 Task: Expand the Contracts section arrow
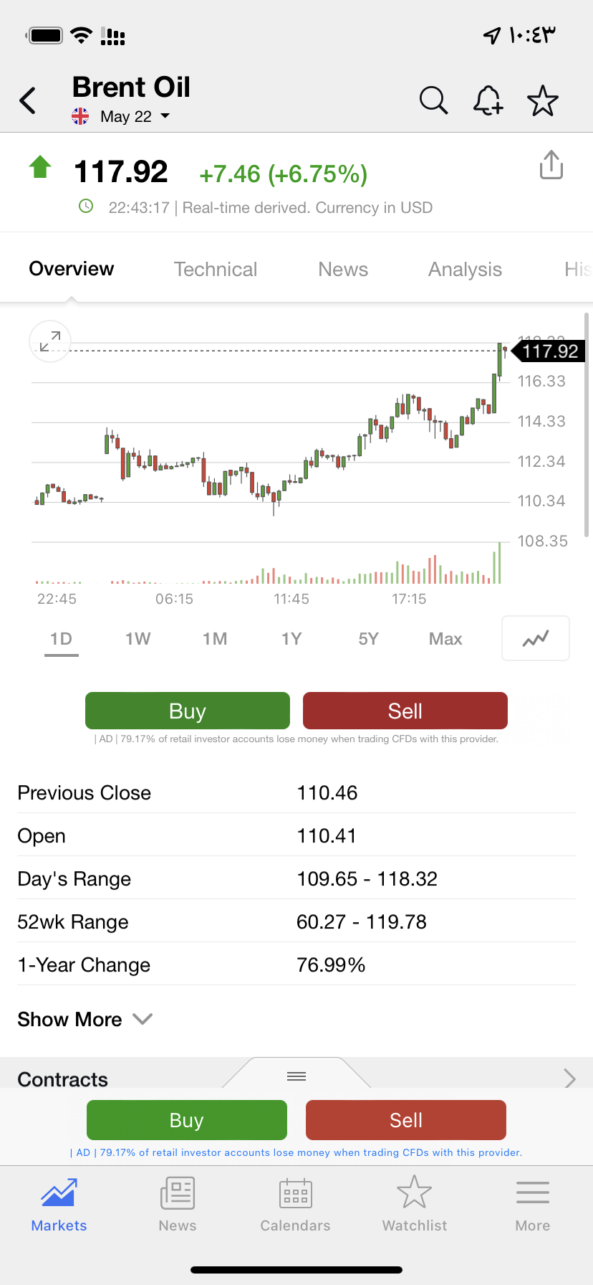570,1078
